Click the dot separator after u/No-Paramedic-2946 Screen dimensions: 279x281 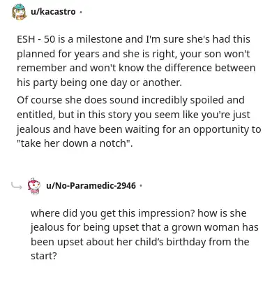click(141, 186)
